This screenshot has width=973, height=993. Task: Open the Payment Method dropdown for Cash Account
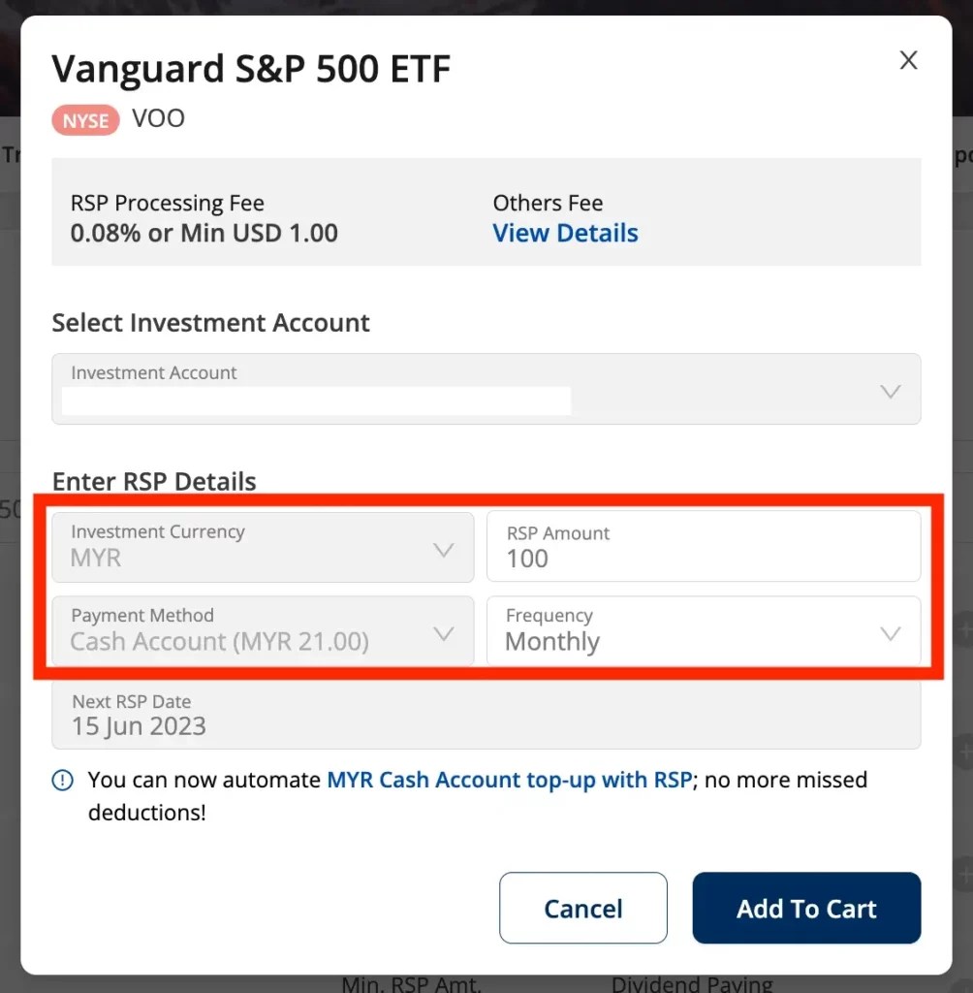262,631
